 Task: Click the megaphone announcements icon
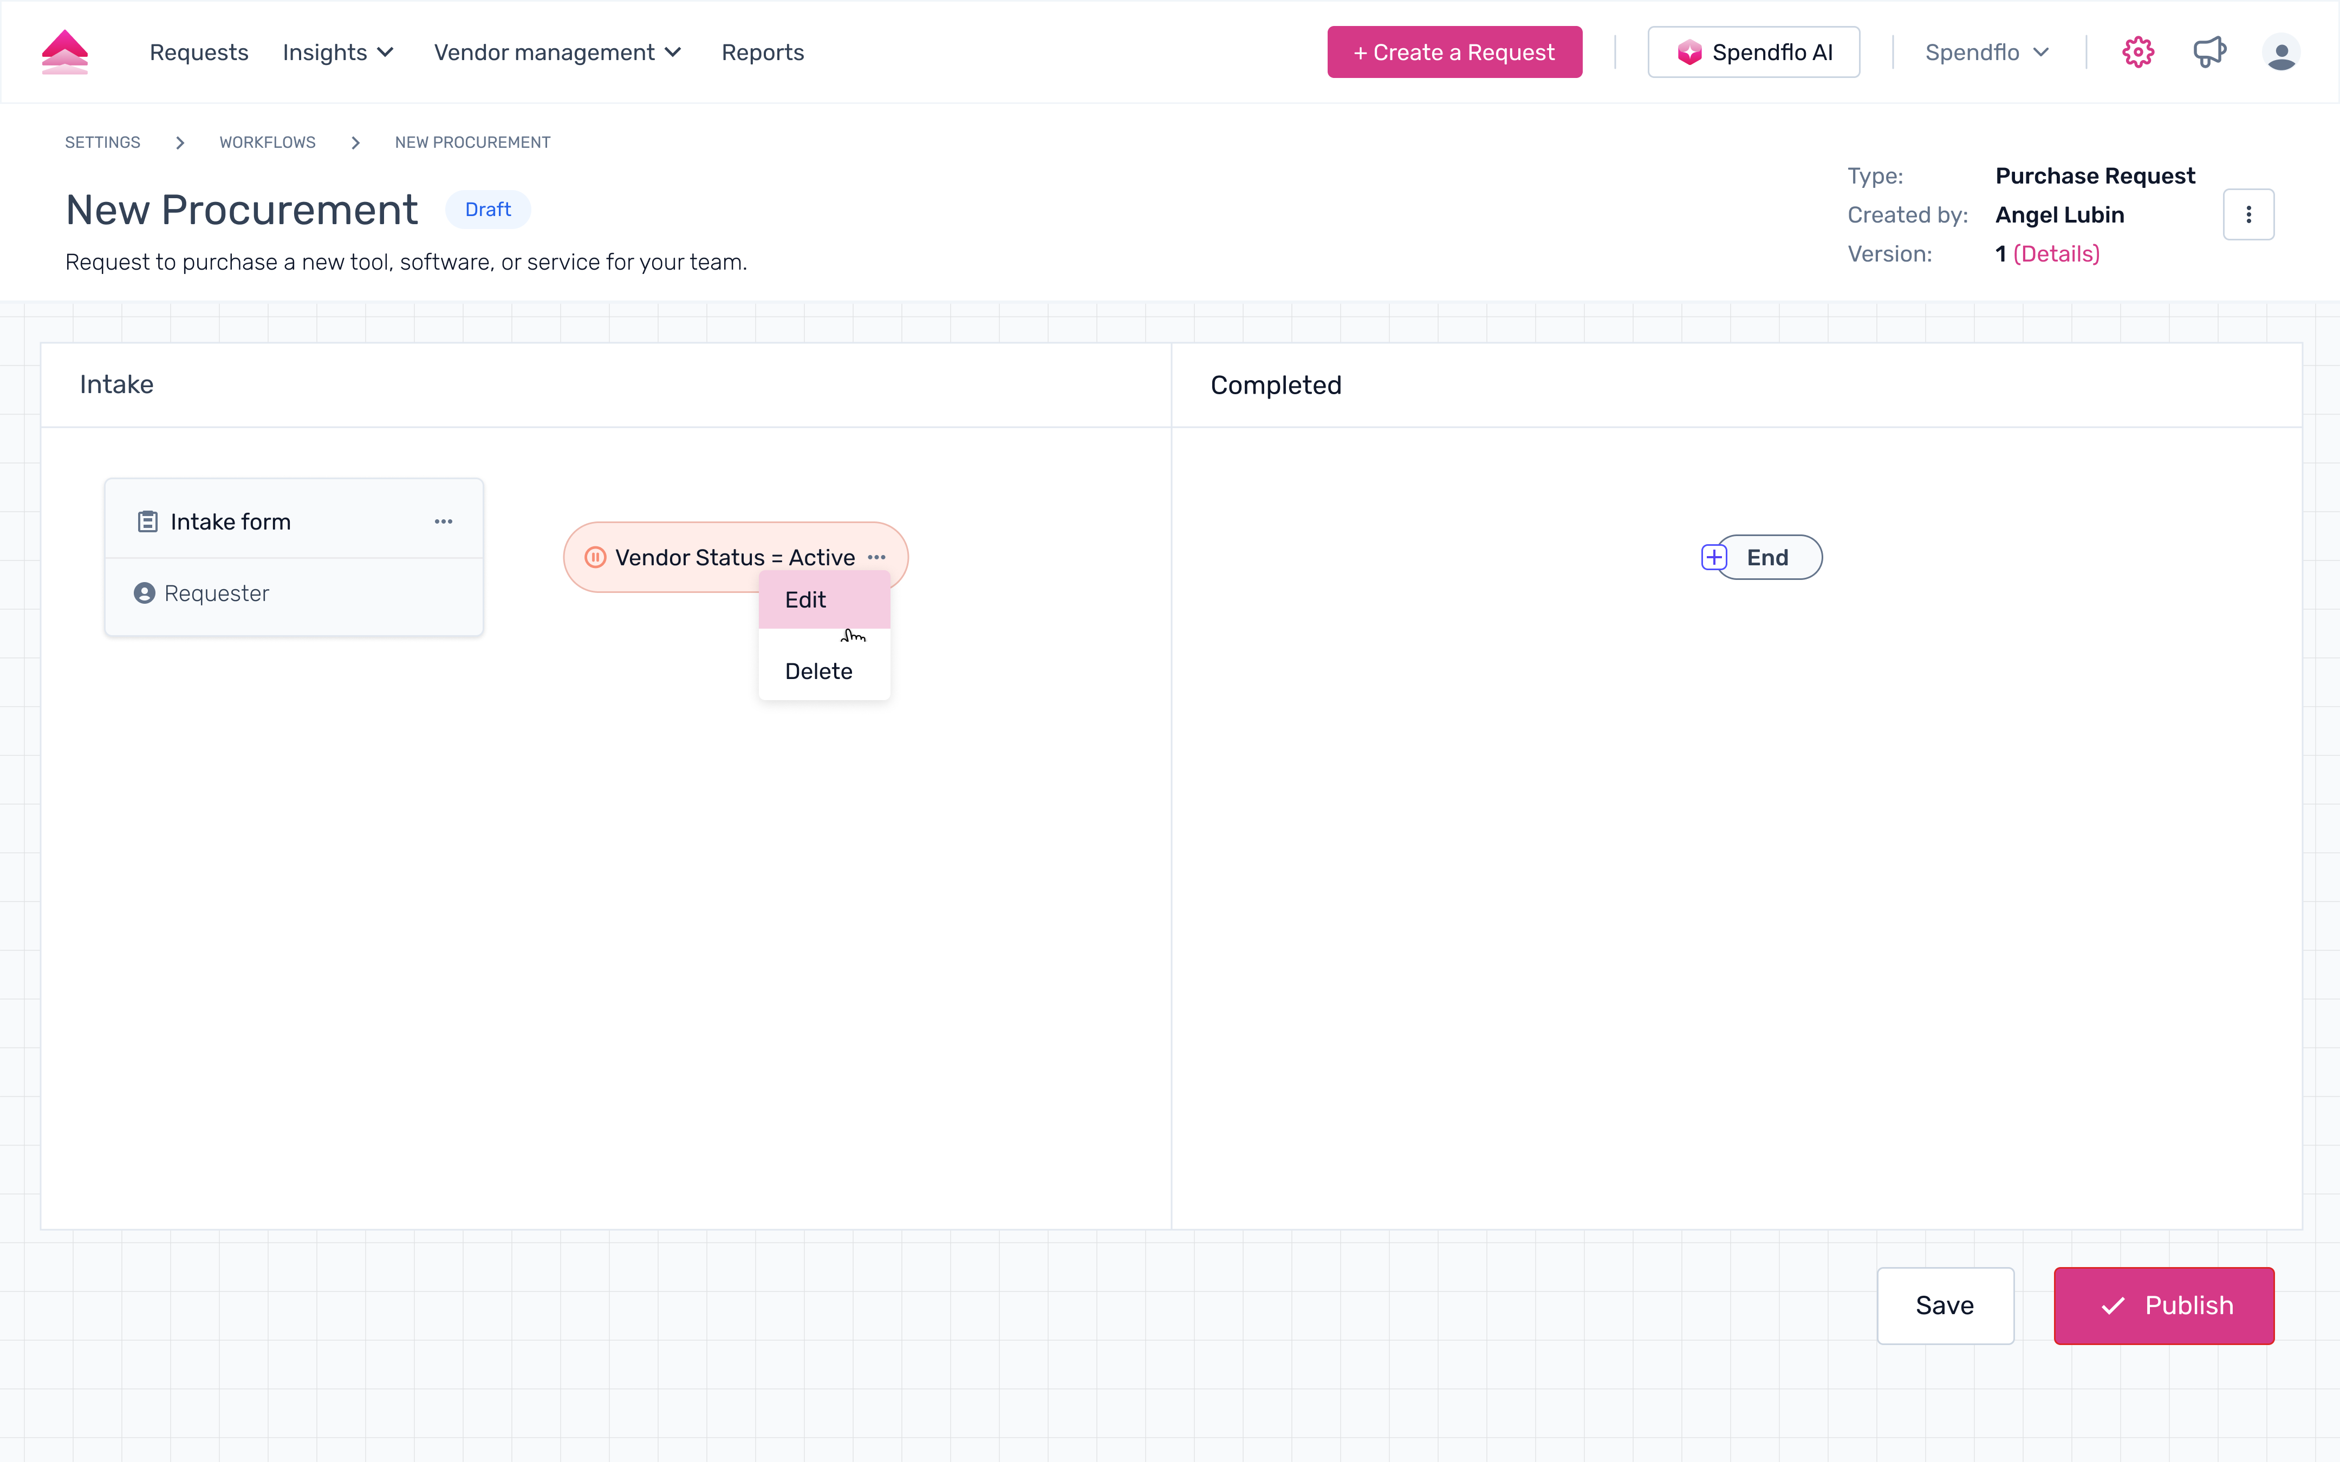(x=2209, y=52)
